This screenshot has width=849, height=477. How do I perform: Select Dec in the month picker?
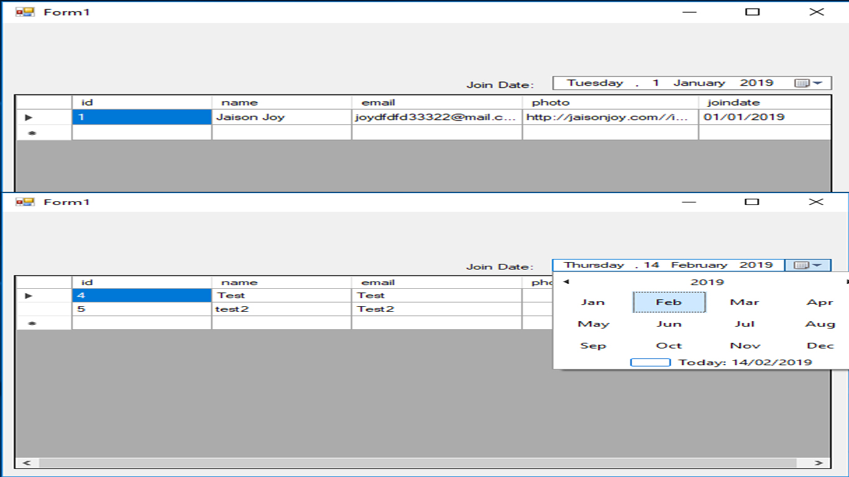point(821,345)
